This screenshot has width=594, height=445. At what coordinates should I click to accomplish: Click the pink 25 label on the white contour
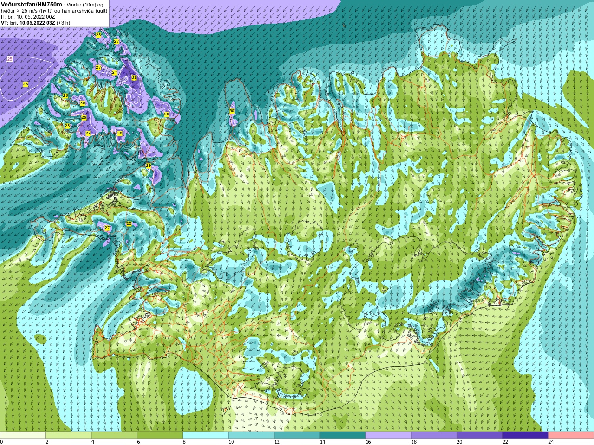tap(10, 59)
